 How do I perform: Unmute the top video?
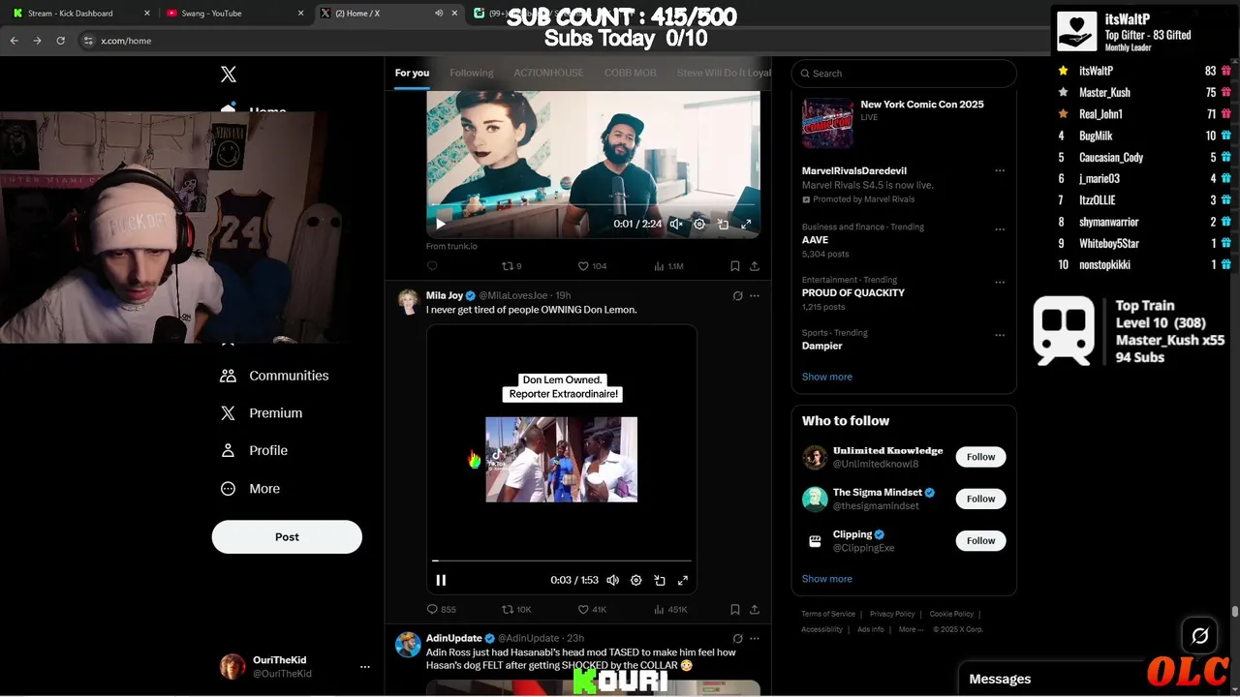676,224
